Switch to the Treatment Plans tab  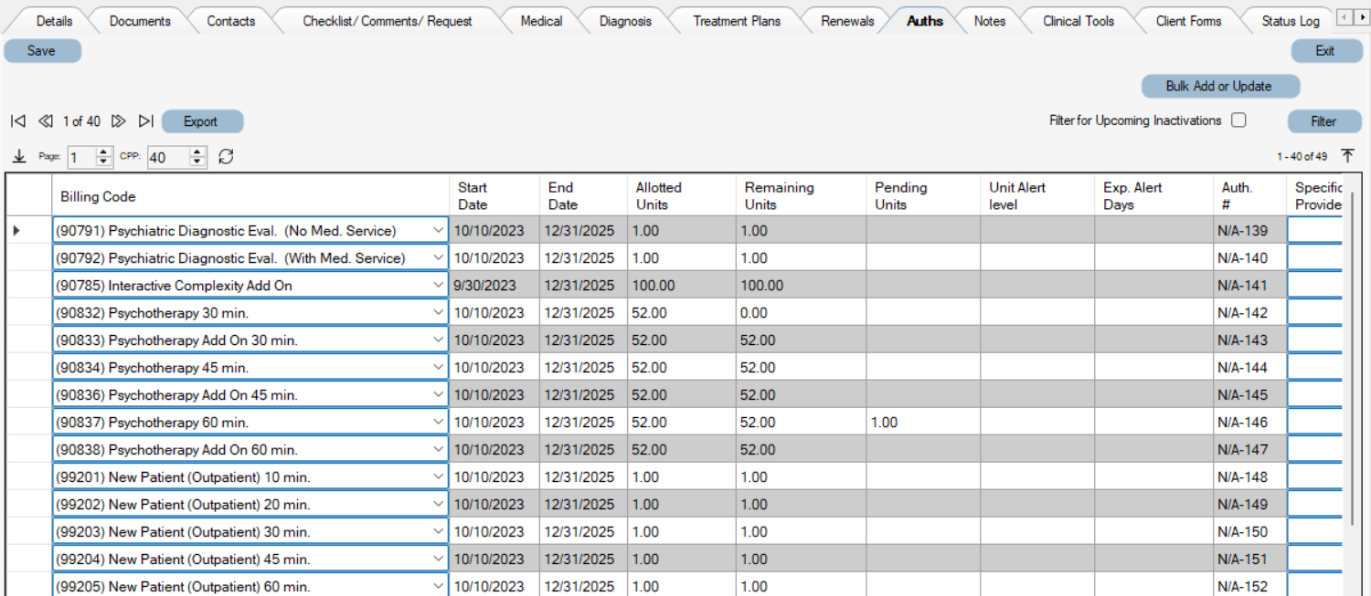point(737,20)
